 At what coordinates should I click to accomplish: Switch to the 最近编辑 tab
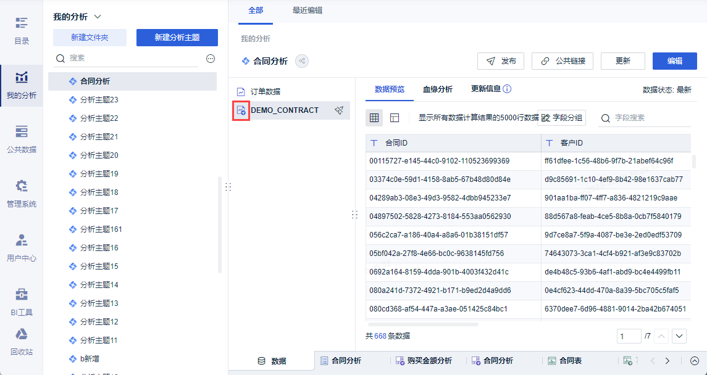point(307,10)
